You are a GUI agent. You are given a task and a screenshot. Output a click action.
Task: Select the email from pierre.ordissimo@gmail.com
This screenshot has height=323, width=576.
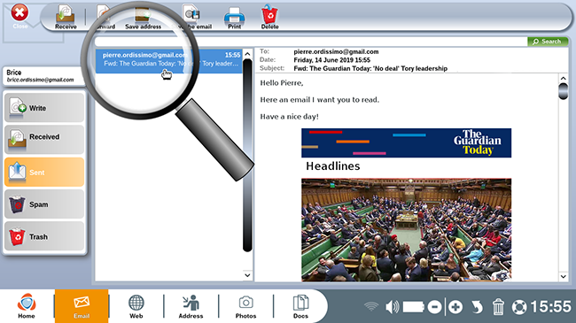point(168,60)
